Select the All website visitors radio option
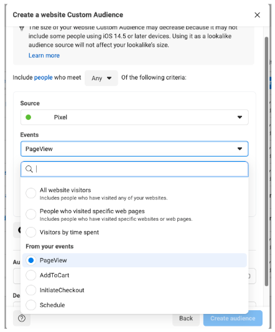This screenshot has height=332, width=275. (31, 193)
